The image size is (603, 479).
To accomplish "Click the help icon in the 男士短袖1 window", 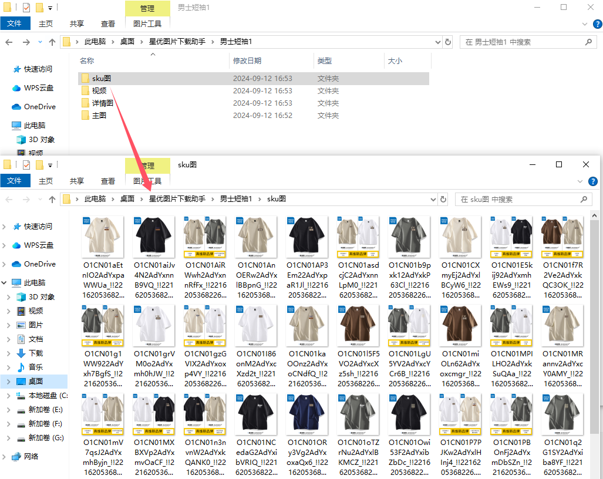I will (597, 24).
